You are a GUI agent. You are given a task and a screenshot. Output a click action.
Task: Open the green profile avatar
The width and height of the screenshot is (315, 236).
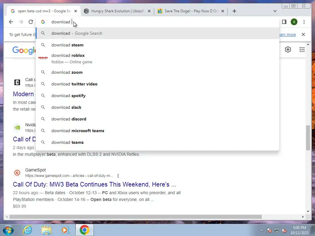point(294,22)
